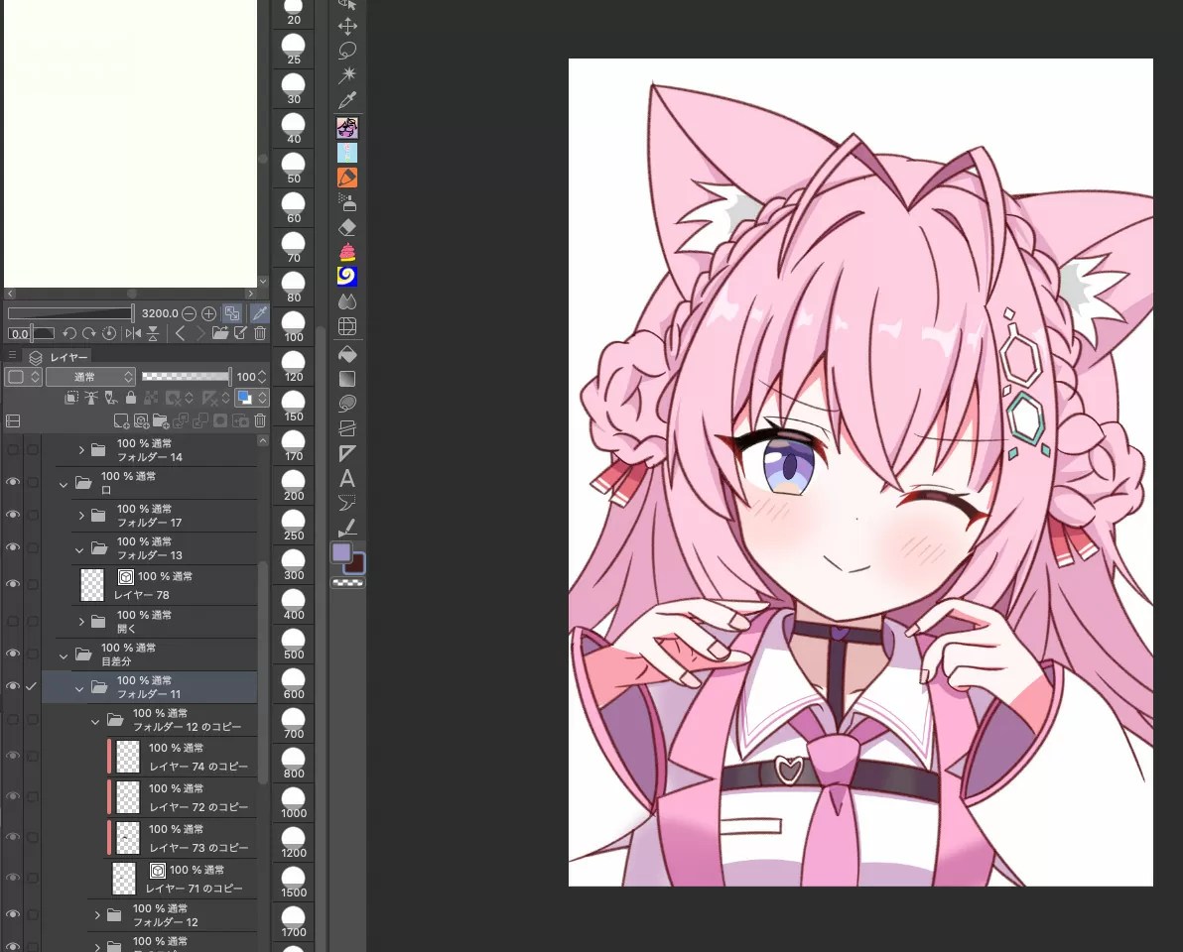Select the pink cupcake decoration tool
The width and height of the screenshot is (1183, 952).
(x=347, y=252)
